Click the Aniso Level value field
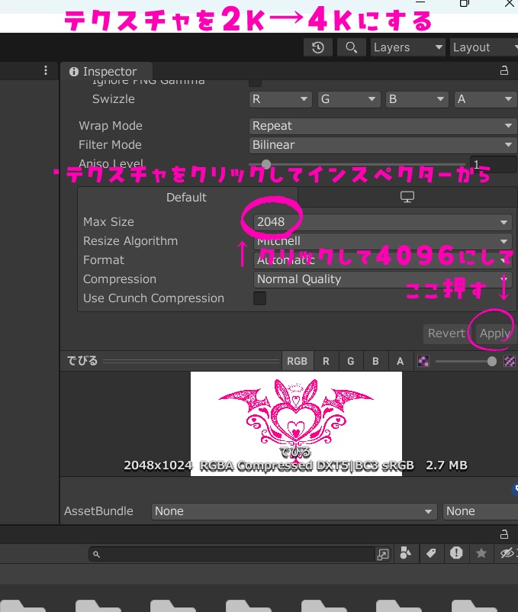The image size is (518, 612). pyautogui.click(x=493, y=164)
